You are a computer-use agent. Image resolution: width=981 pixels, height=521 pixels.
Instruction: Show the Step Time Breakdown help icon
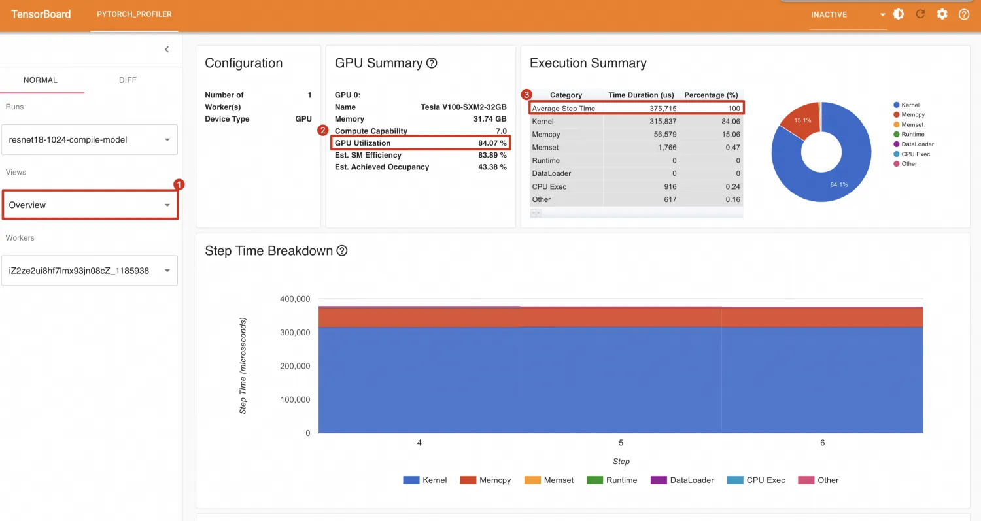341,251
